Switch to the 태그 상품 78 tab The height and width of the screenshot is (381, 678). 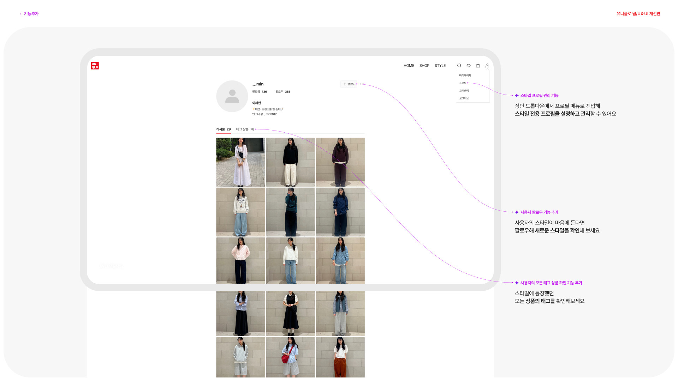(245, 129)
